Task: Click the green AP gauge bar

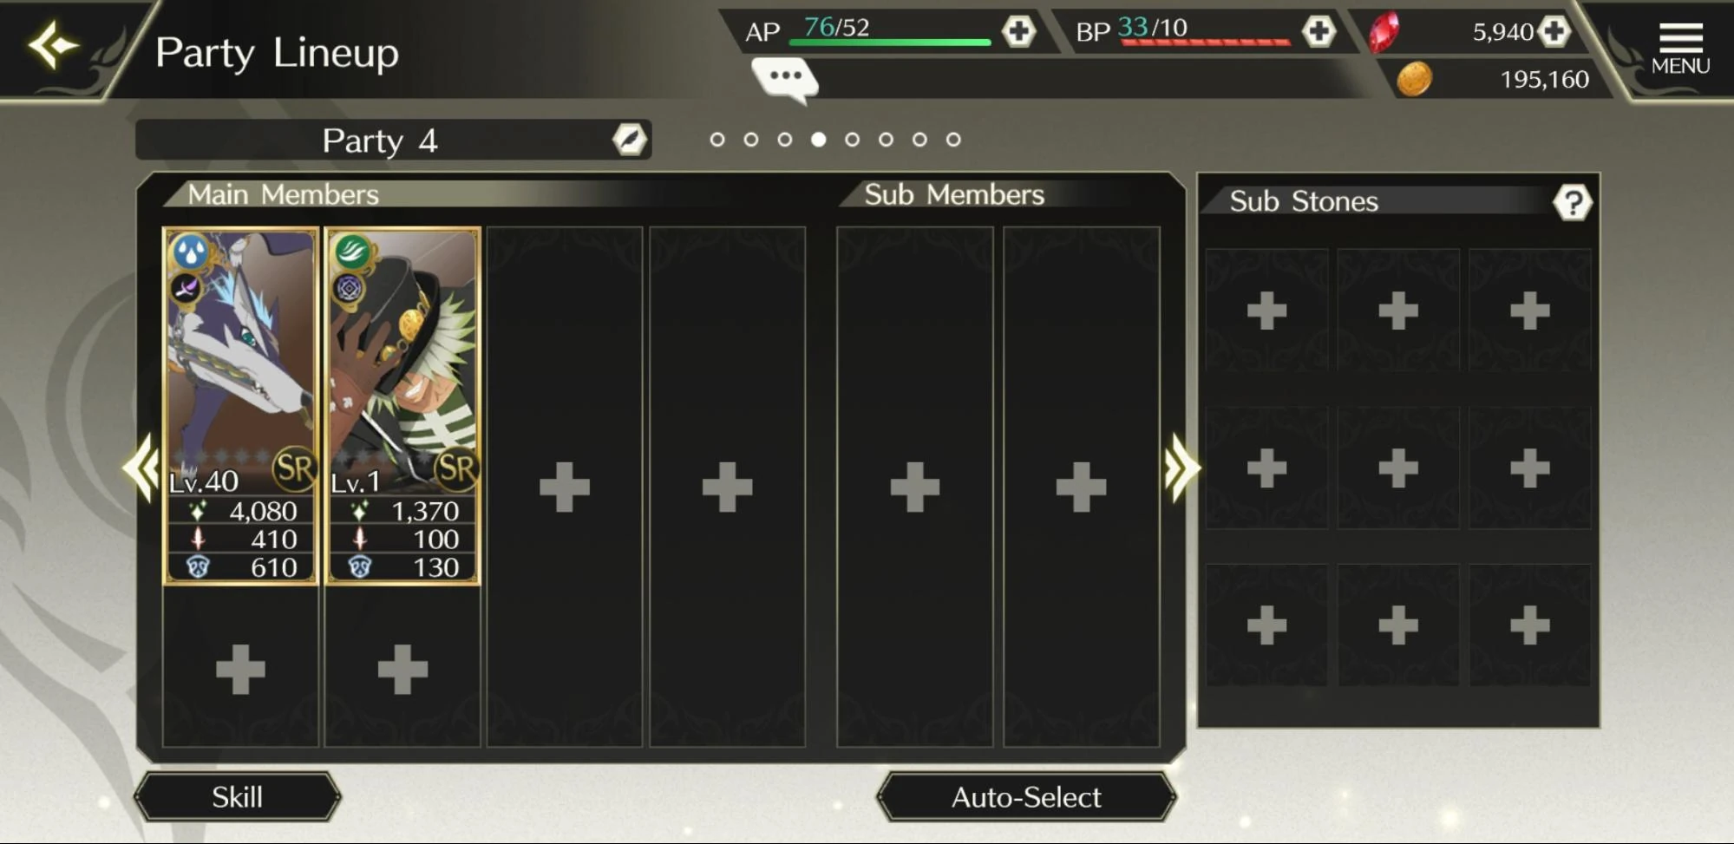Action: click(890, 42)
